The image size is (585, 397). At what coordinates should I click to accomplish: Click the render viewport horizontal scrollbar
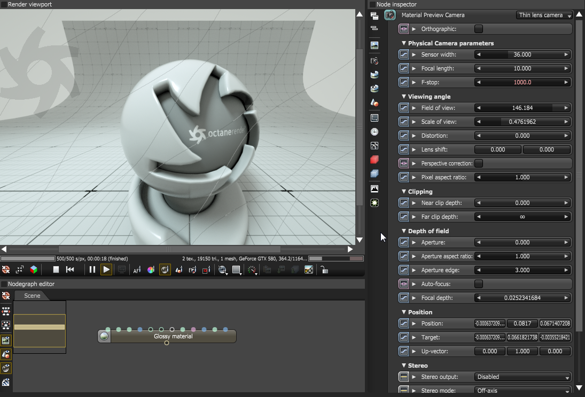(x=169, y=249)
